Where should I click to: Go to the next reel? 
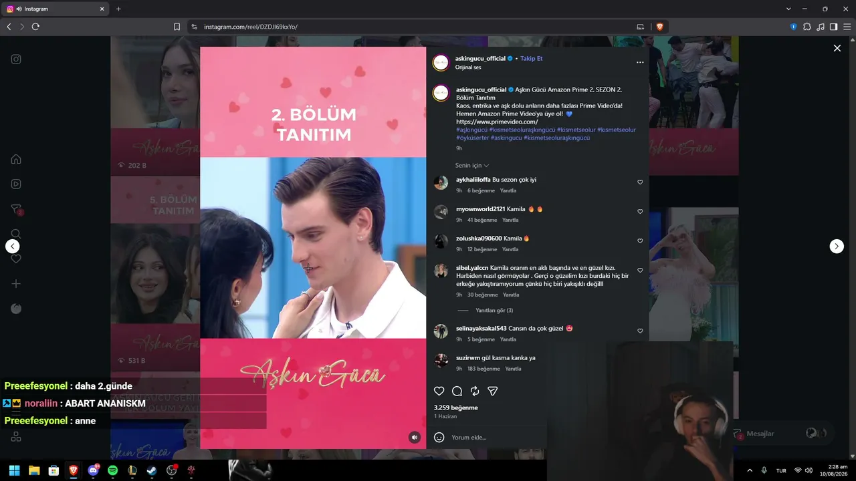pyautogui.click(x=837, y=247)
